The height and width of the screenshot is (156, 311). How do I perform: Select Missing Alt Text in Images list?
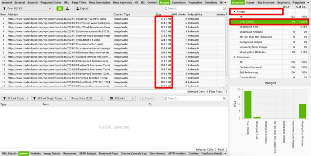click(248, 27)
